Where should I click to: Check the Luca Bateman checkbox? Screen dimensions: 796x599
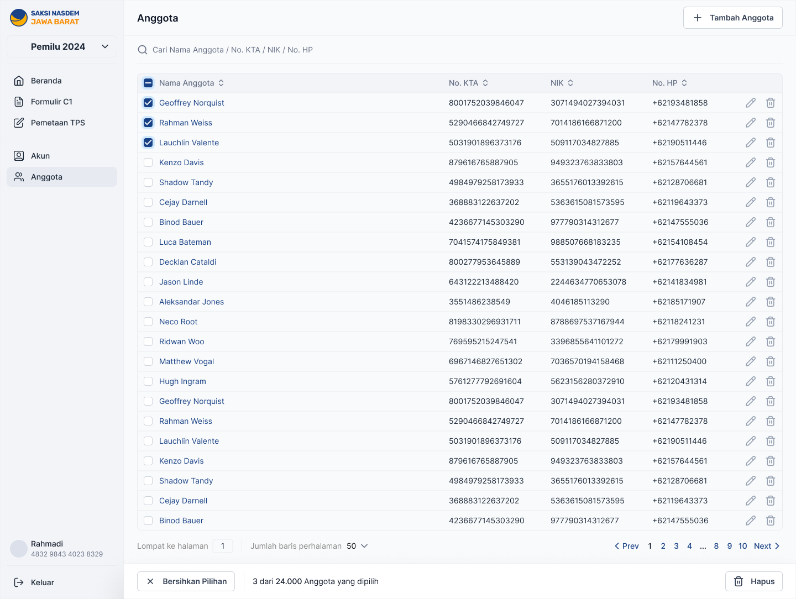coord(148,242)
